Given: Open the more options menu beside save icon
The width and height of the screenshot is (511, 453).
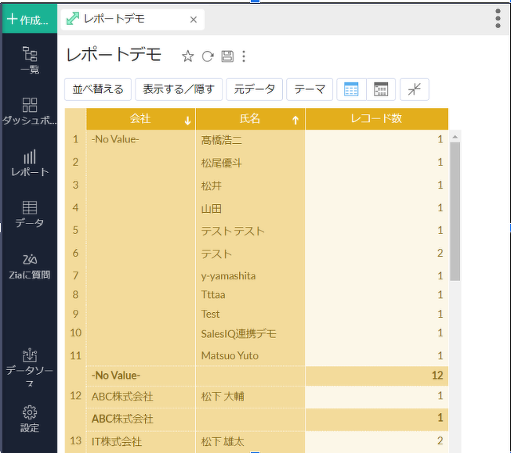Looking at the screenshot, I should (244, 56).
